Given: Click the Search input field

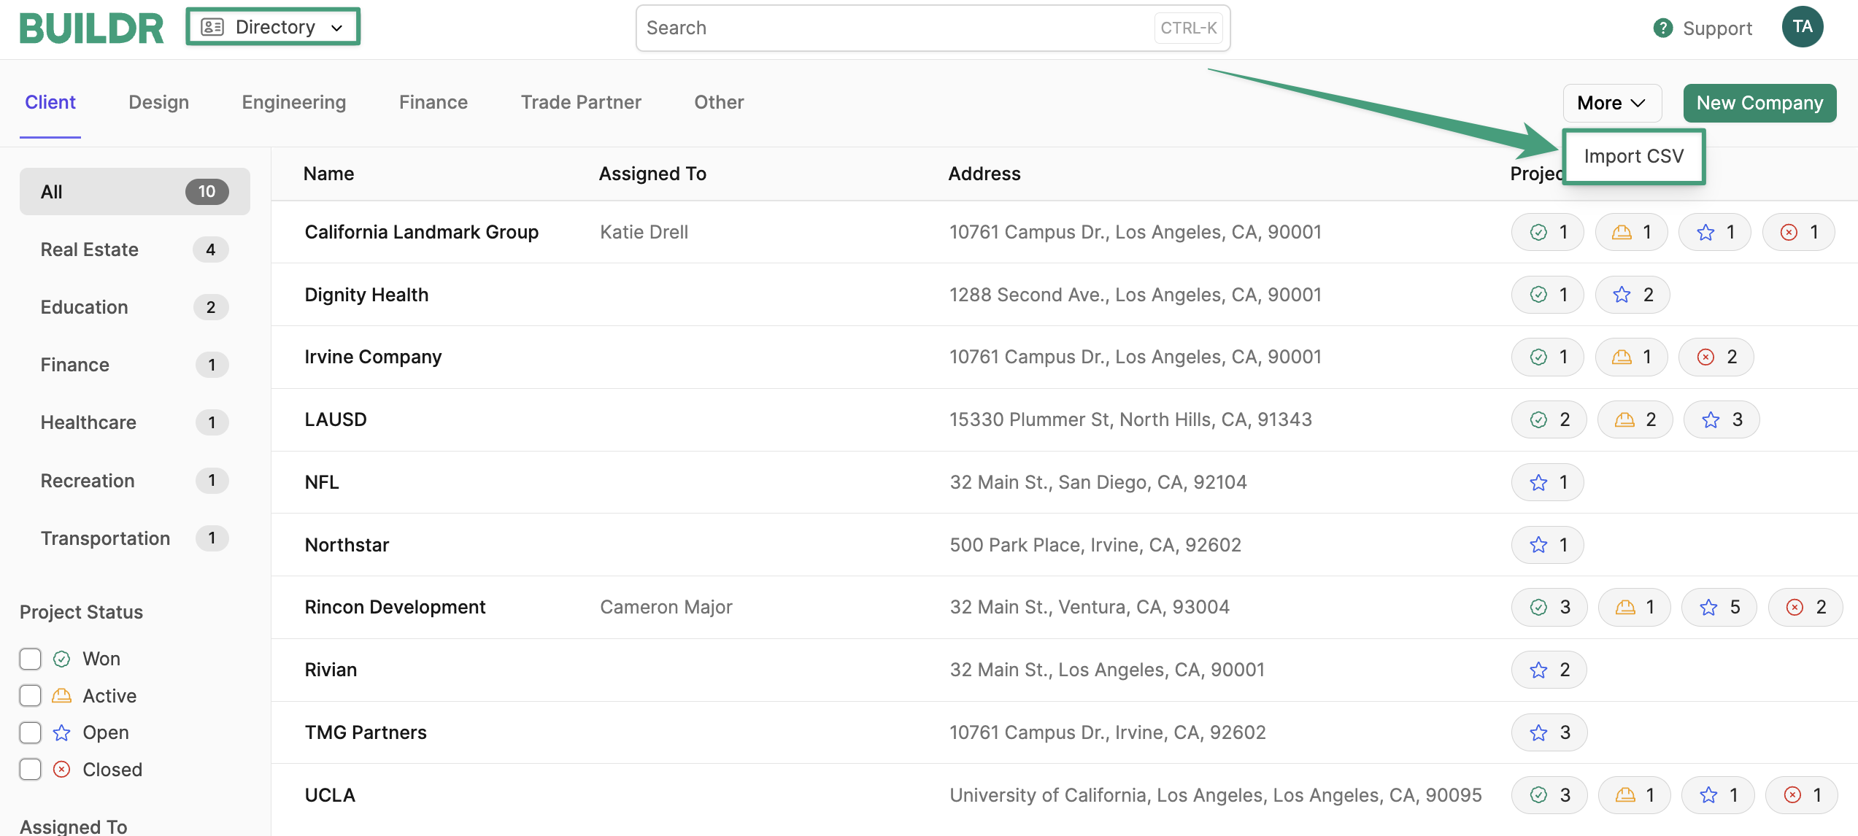Looking at the screenshot, I should pyautogui.click(x=933, y=28).
